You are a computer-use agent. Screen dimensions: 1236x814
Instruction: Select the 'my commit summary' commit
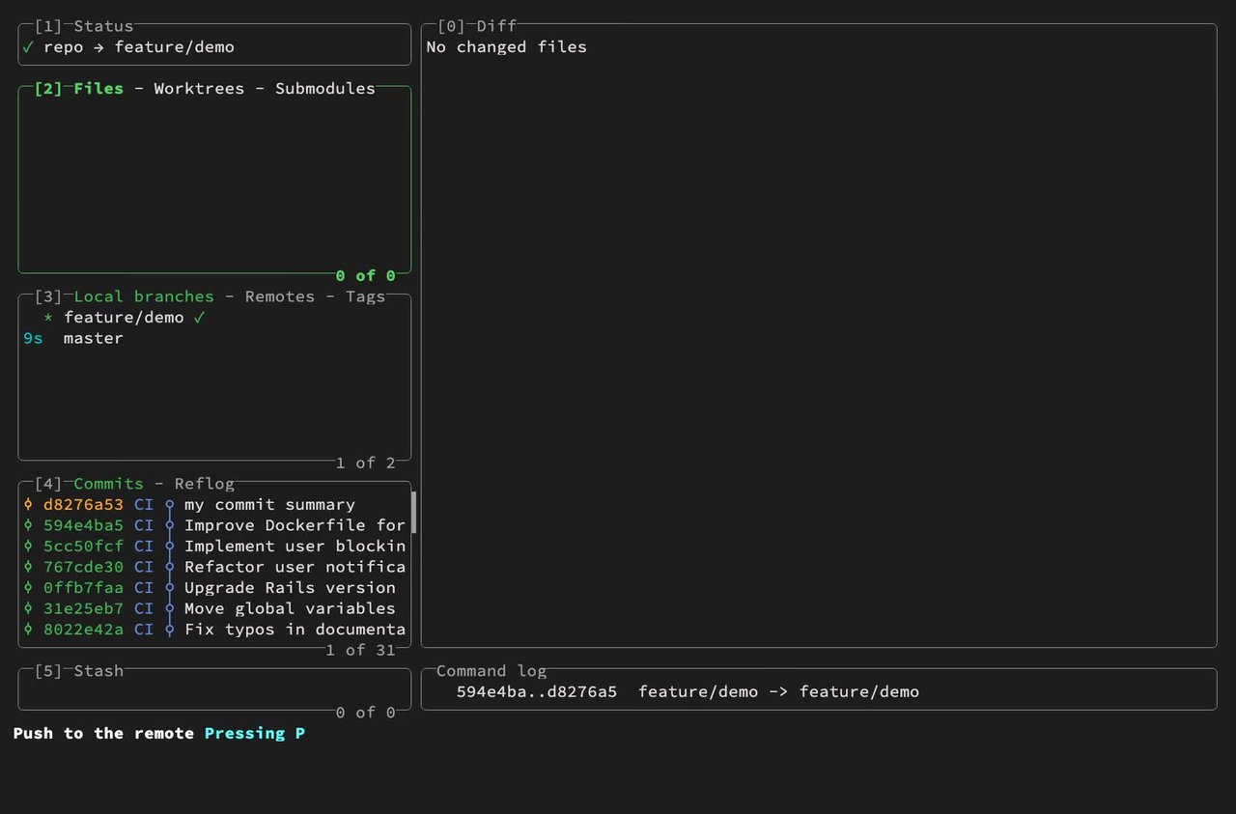[x=214, y=505]
